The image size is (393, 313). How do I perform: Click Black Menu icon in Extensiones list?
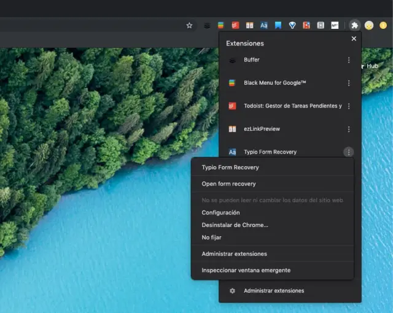point(232,83)
